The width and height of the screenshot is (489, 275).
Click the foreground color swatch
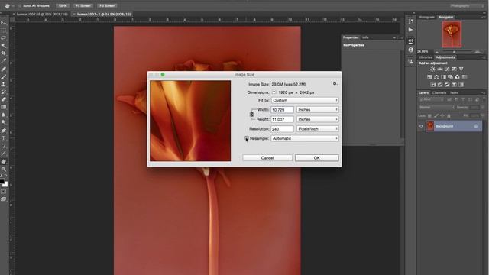tap(2, 182)
